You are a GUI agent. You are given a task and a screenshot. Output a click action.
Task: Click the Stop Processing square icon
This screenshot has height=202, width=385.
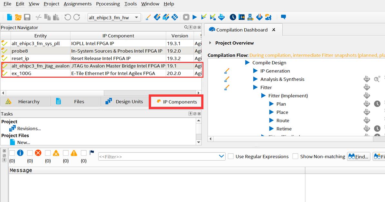click(186, 17)
